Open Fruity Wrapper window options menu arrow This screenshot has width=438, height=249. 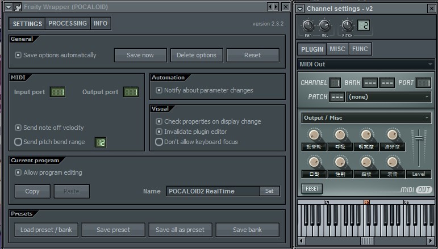pyautogui.click(x=8, y=7)
